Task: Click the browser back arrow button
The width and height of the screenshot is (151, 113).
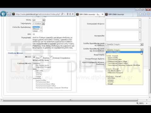Action: [x=3, y=14]
